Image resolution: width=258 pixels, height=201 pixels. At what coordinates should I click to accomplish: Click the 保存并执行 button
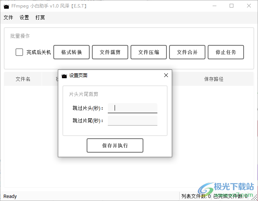coord(115,145)
